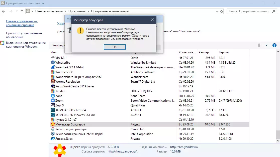Refresh the programs list
This screenshot has height=157, width=280.
(x=222, y=11)
